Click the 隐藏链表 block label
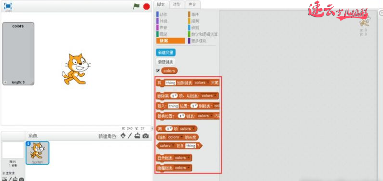 [165, 168]
